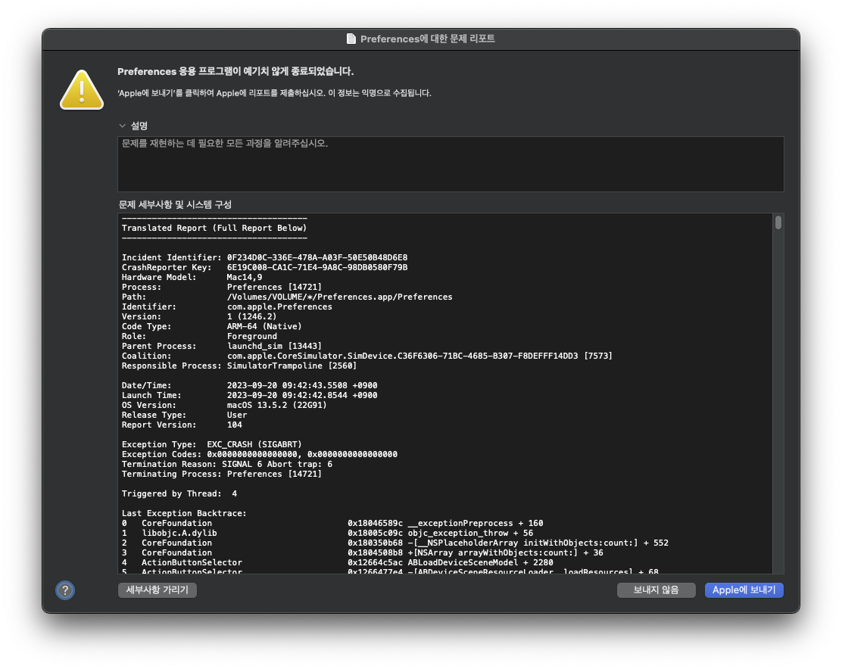Click the Responsible Process value SimulatorTrampoline [2560]
This screenshot has height=669, width=842.
point(292,366)
